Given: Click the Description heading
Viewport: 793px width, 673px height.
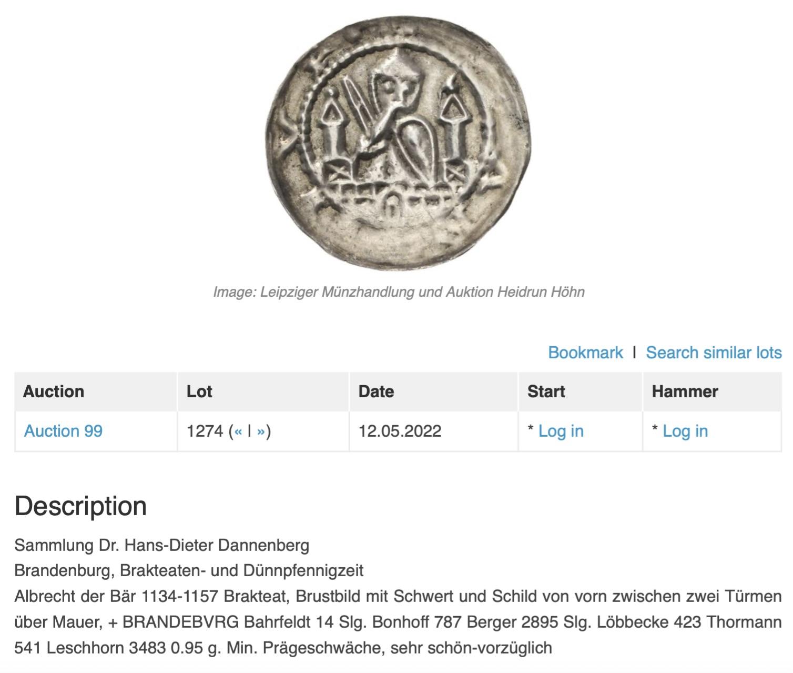Looking at the screenshot, I should tap(80, 506).
